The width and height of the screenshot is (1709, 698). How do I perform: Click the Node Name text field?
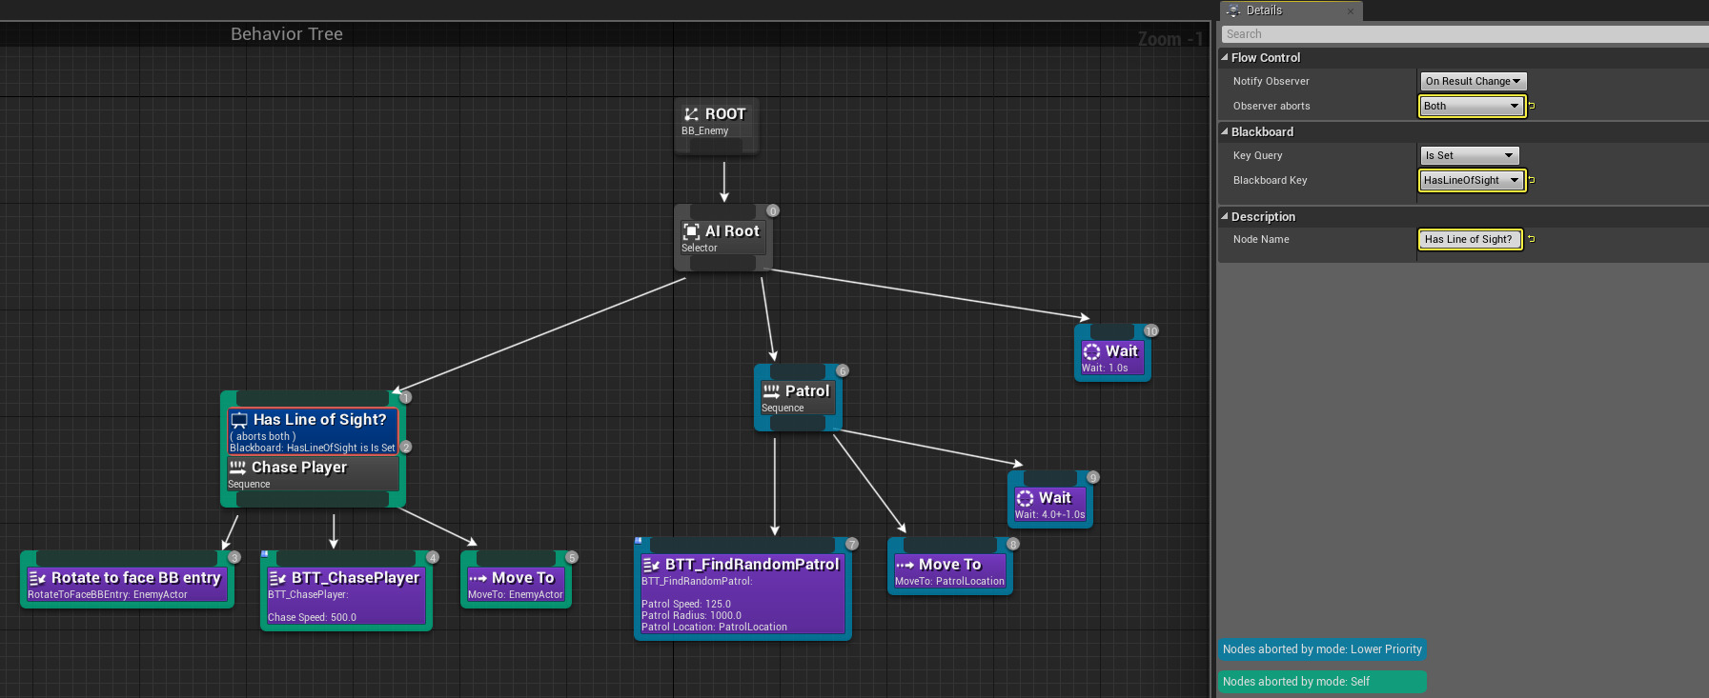1469,239
